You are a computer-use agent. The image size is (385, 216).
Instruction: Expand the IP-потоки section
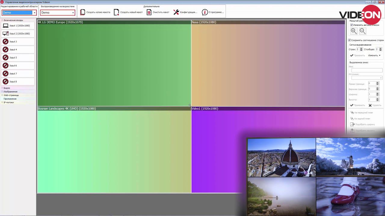pos(2,103)
